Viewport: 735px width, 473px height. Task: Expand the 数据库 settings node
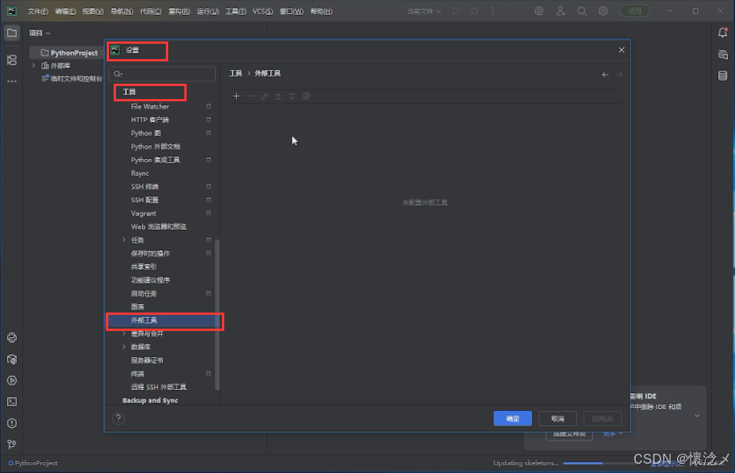click(x=124, y=347)
